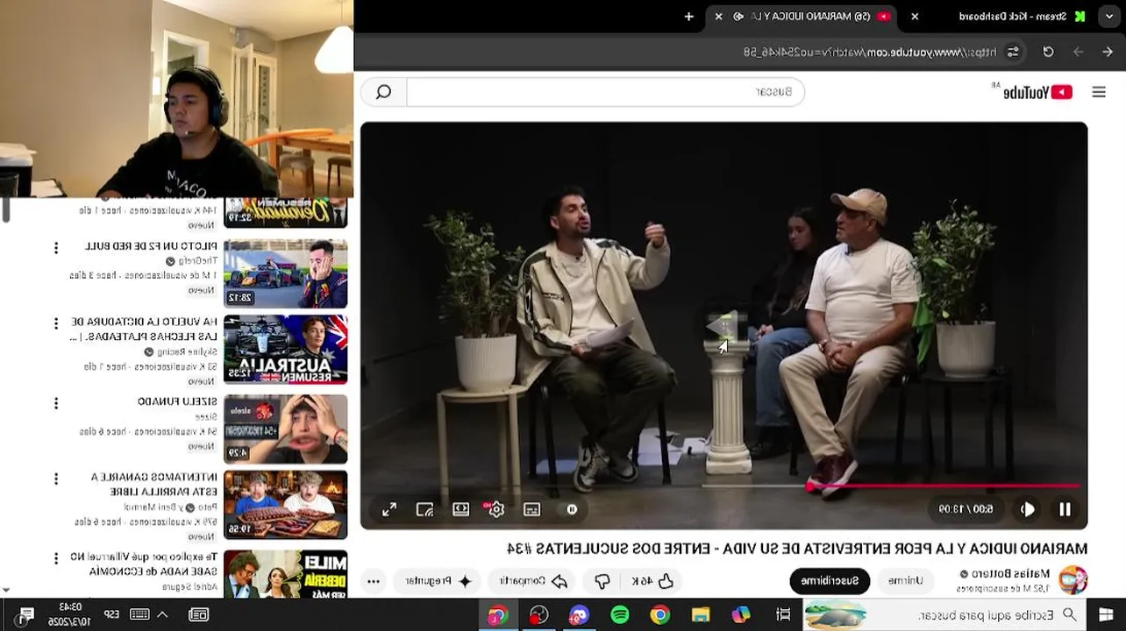Open the touch keyboard tray icon
1126x631 pixels.
click(139, 614)
